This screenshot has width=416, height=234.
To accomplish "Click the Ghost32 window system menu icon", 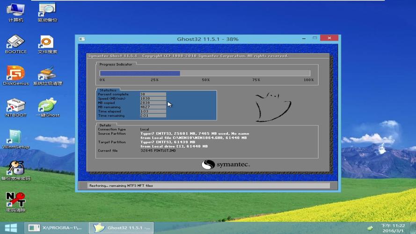I will click(x=81, y=39).
